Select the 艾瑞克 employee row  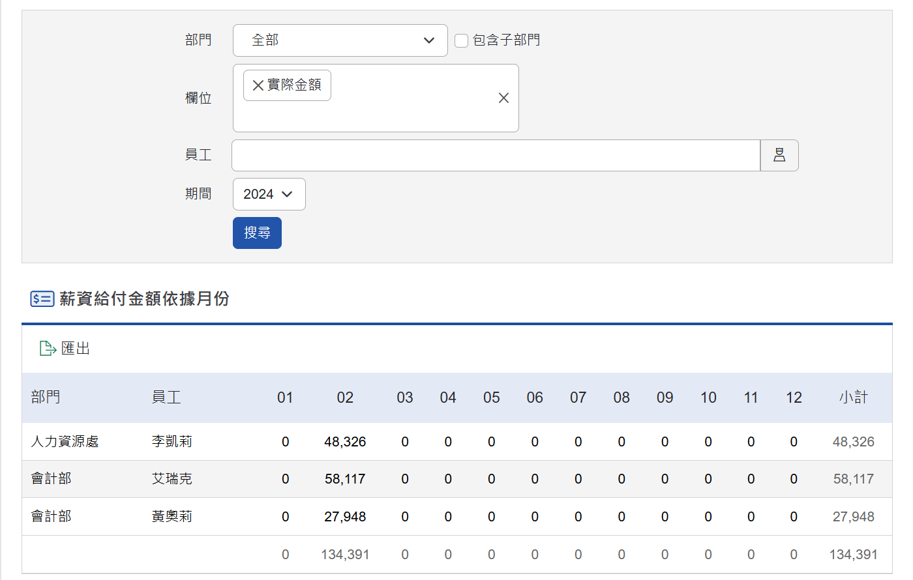click(x=172, y=479)
